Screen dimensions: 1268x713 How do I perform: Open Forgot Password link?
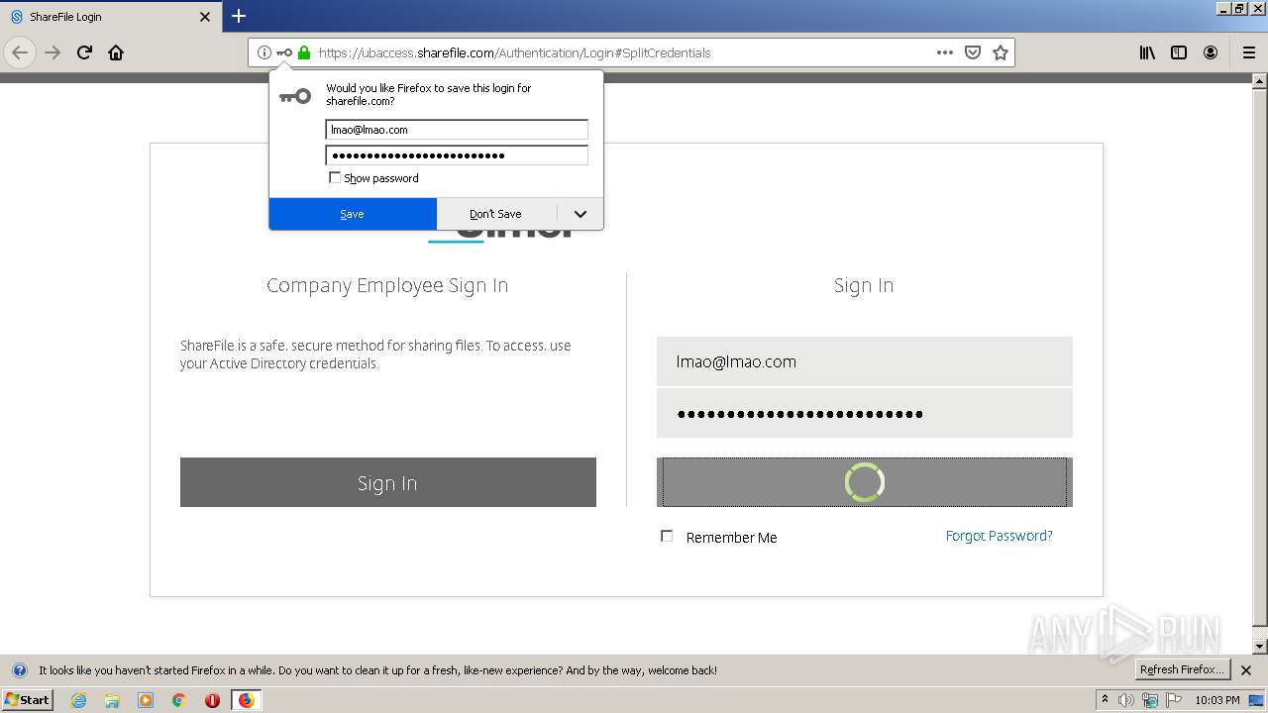tap(999, 536)
